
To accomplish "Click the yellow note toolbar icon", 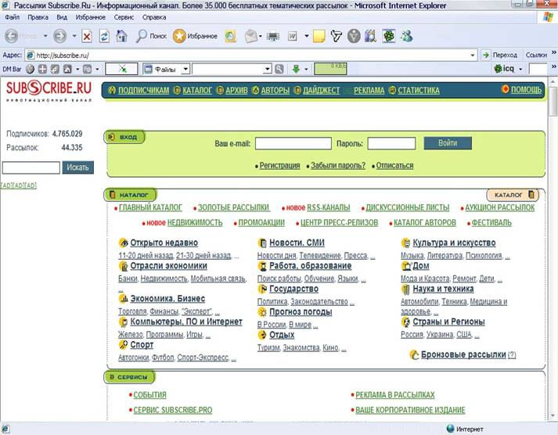I will 319,36.
